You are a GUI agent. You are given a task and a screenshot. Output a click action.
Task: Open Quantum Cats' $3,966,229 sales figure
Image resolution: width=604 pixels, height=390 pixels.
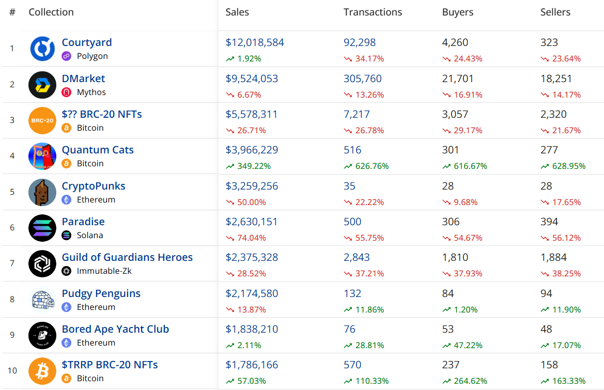[252, 150]
